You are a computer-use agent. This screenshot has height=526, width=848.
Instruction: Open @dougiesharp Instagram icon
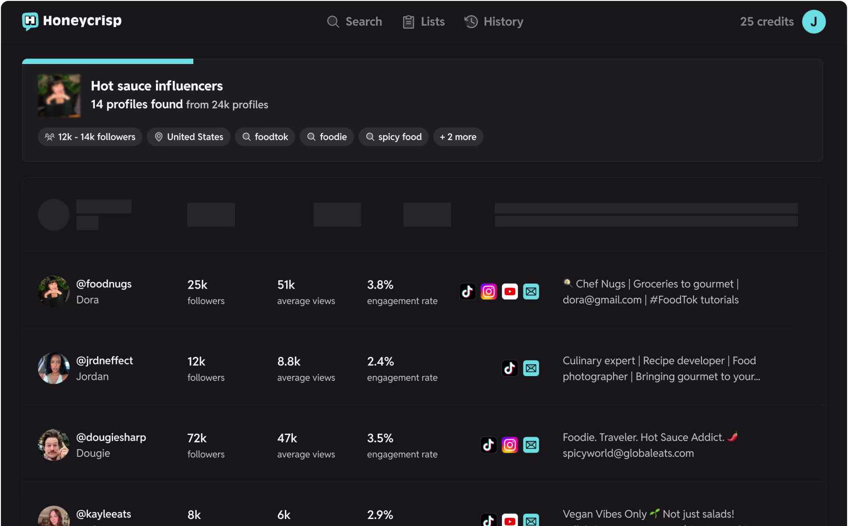click(509, 445)
